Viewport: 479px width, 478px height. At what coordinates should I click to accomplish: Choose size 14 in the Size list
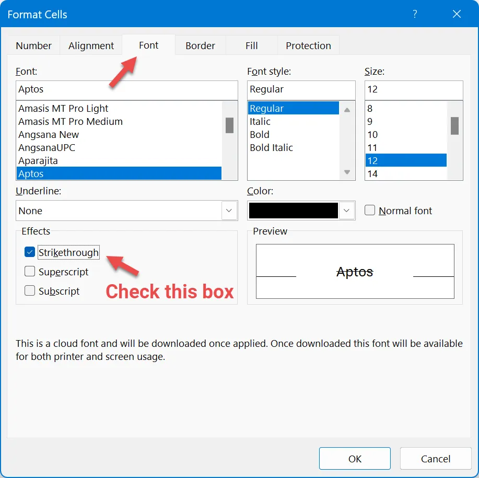[372, 173]
